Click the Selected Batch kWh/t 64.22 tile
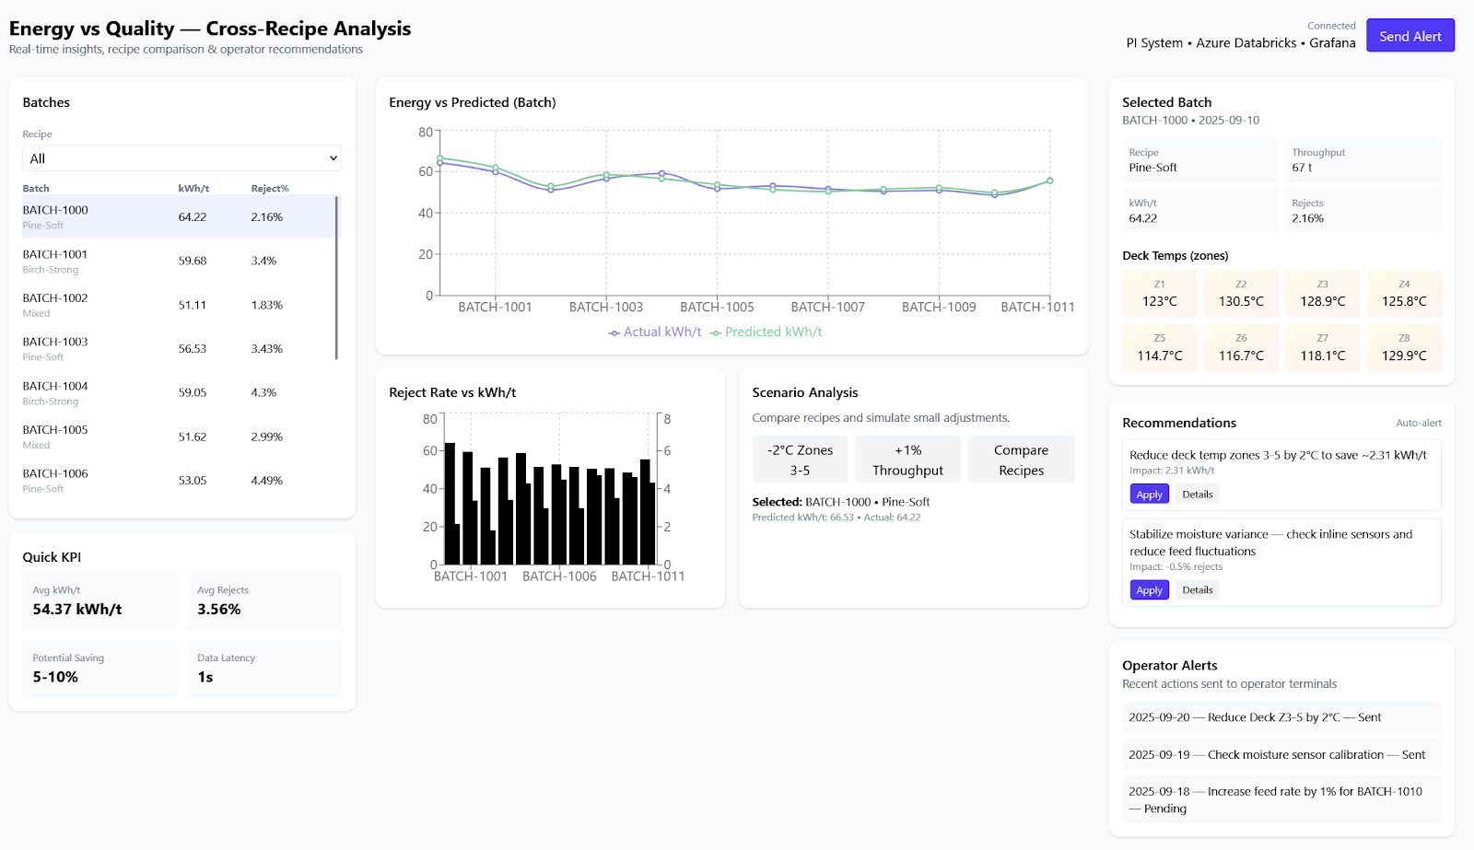The height and width of the screenshot is (850, 1474). tap(1200, 211)
